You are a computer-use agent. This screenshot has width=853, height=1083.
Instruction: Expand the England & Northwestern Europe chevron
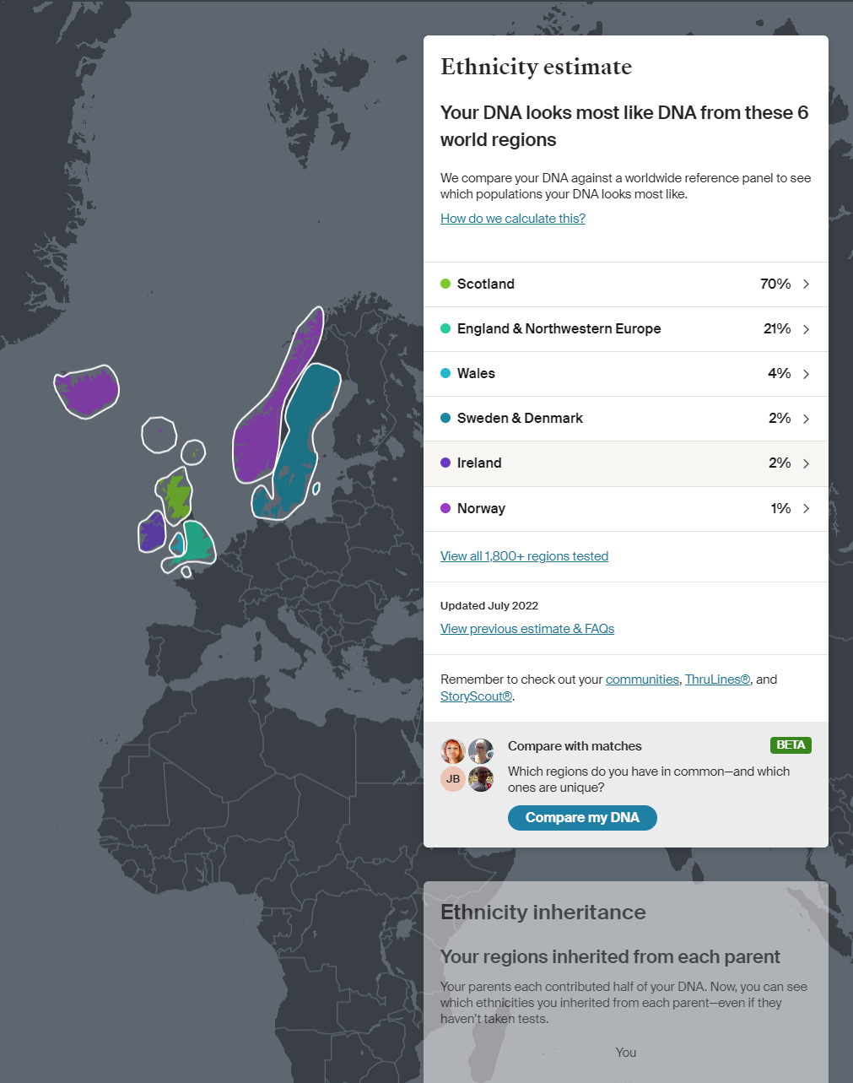pos(806,329)
